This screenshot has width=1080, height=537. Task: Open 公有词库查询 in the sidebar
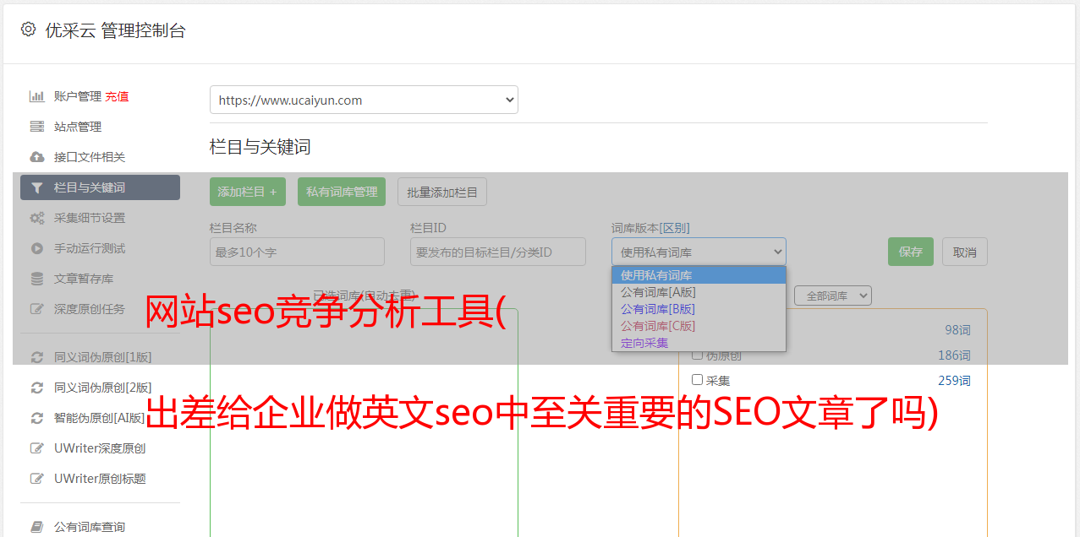coord(90,527)
